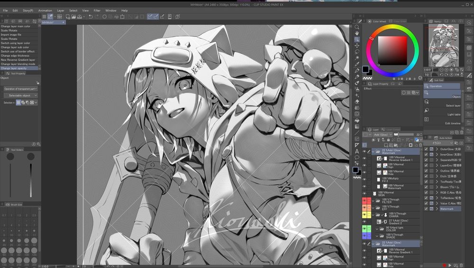Select the Hand move tool

point(357,33)
